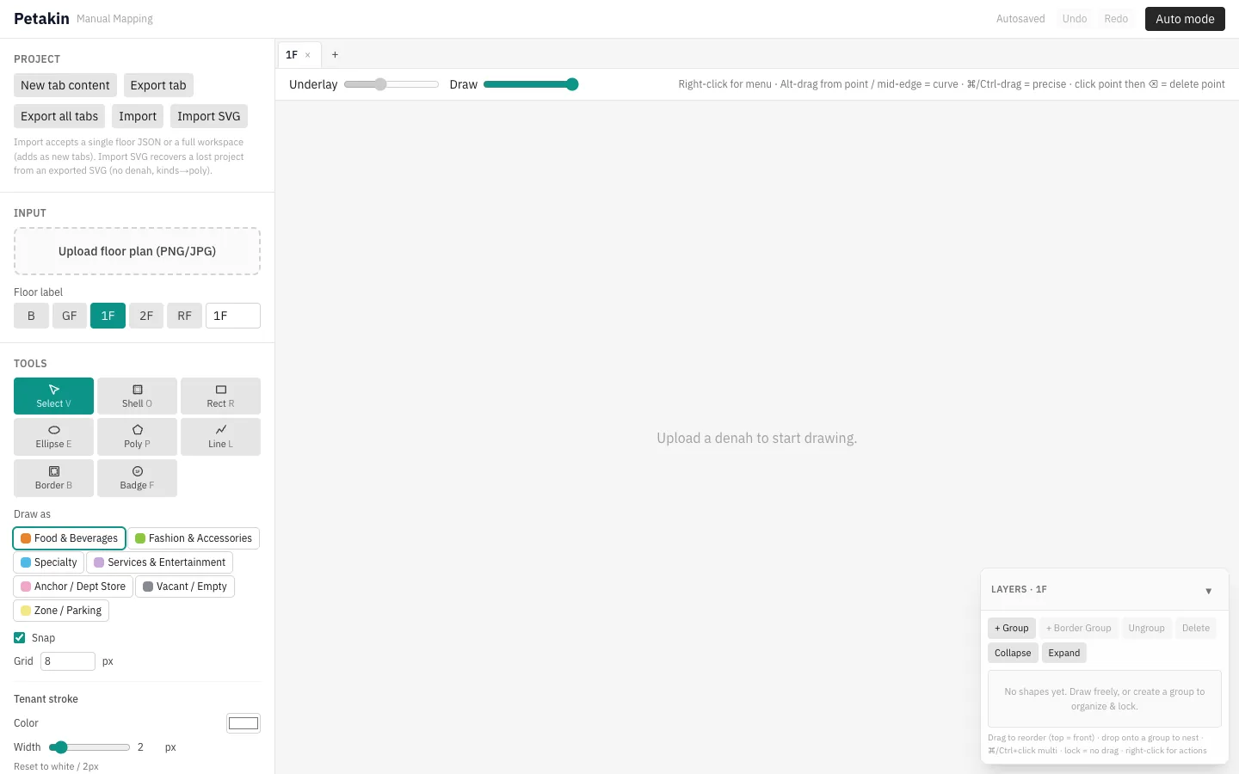Close the 1F tab
Screen dimensions: 1239x774
(x=308, y=55)
